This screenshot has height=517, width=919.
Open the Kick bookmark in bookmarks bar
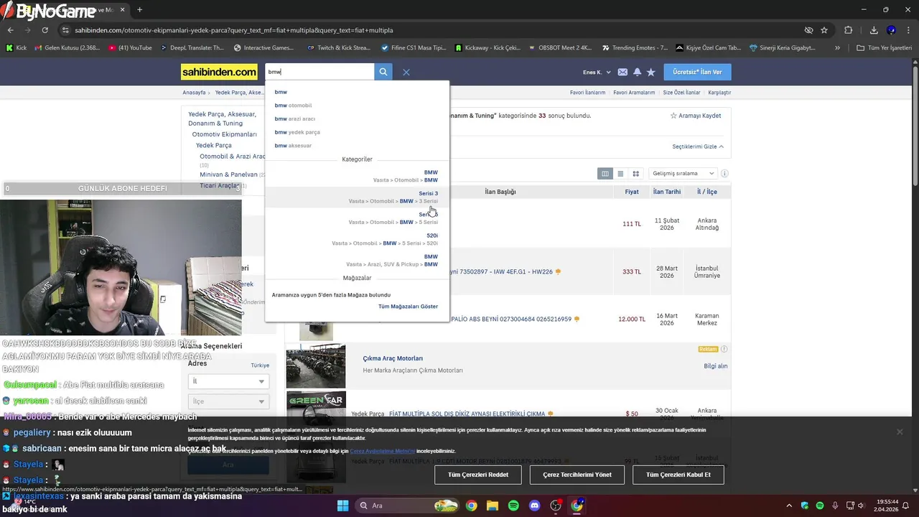(x=16, y=48)
